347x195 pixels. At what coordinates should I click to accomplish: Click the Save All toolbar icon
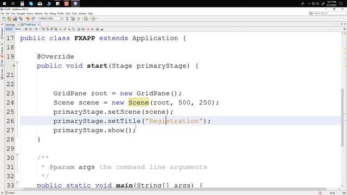tap(21, 19)
